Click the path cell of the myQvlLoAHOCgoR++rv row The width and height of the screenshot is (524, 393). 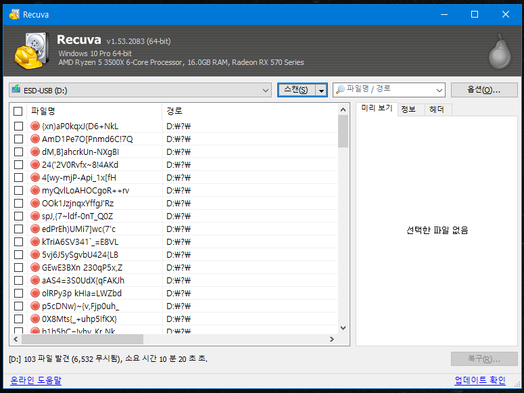249,190
